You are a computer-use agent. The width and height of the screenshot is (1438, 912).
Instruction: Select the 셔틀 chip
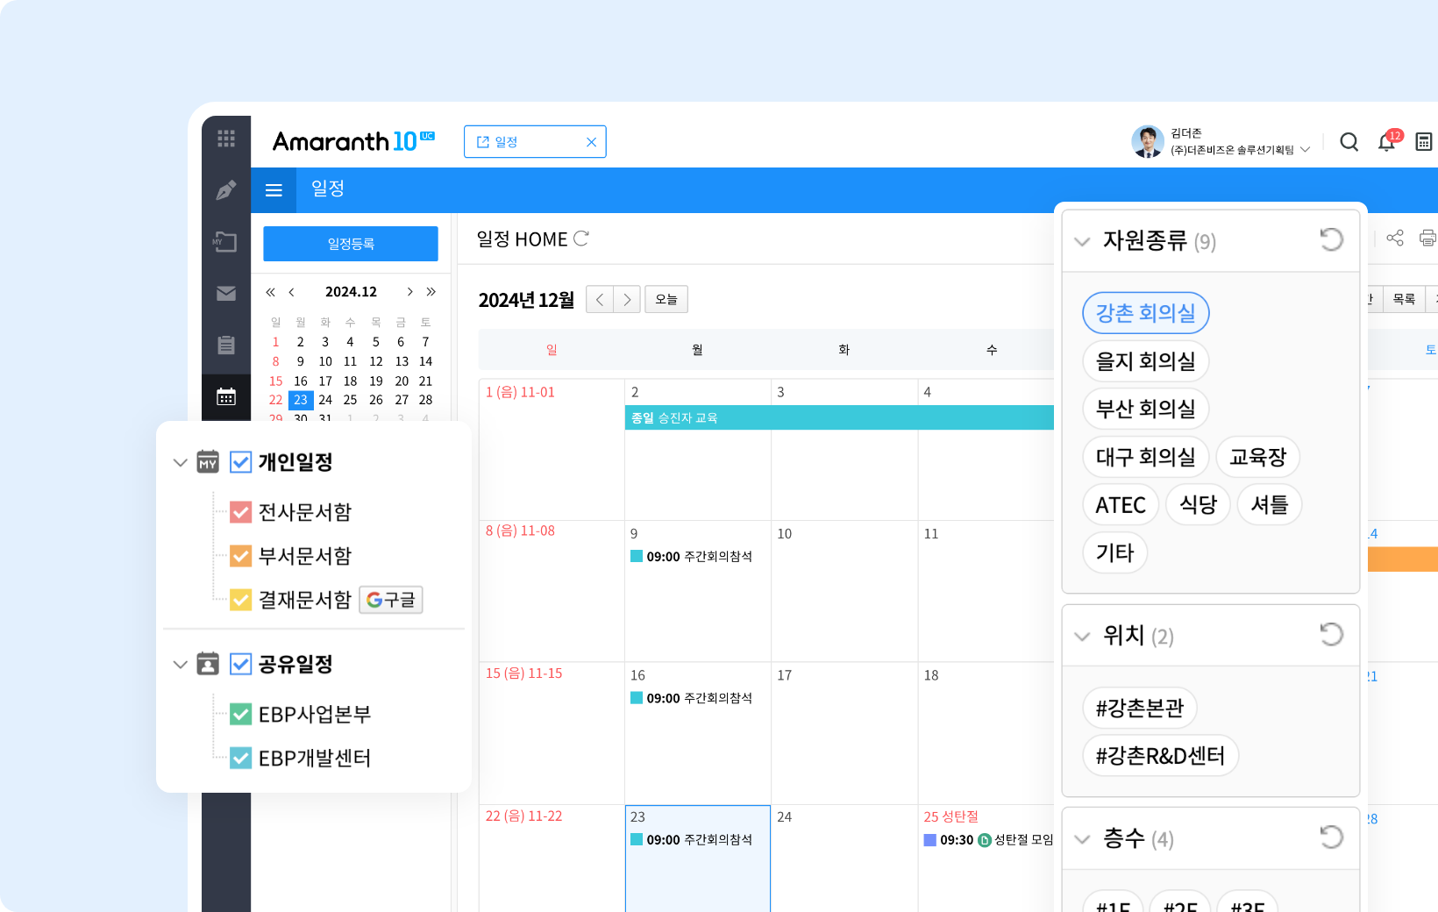(1270, 505)
